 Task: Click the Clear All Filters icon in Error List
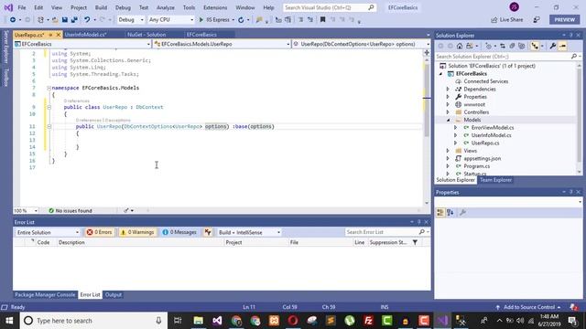pyautogui.click(x=208, y=232)
